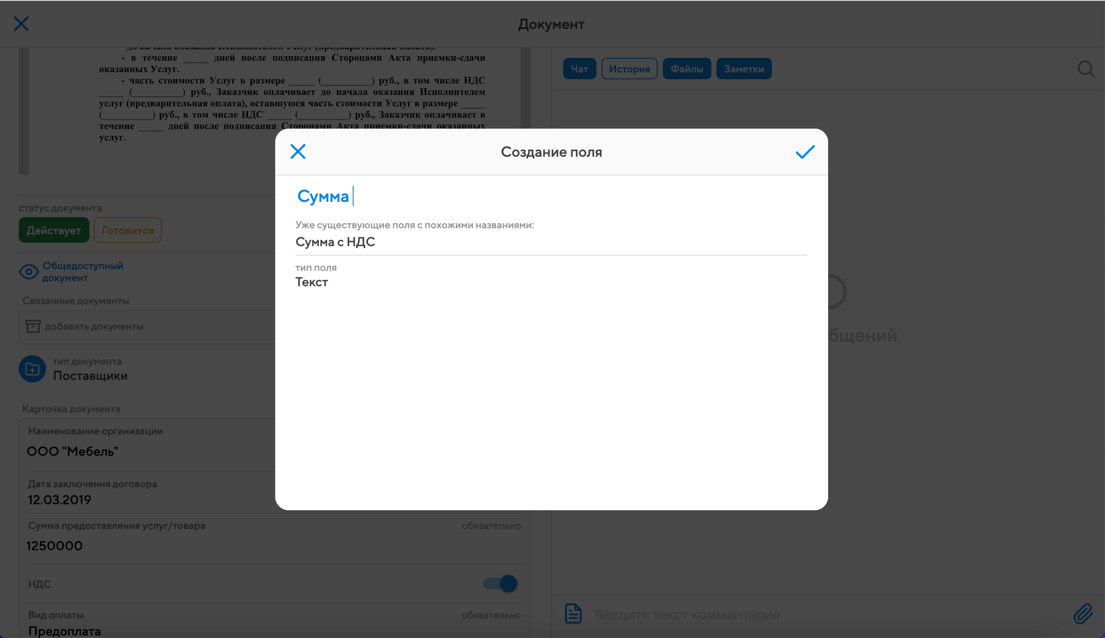Close the Документ window with the X
1105x638 pixels.
coord(21,24)
